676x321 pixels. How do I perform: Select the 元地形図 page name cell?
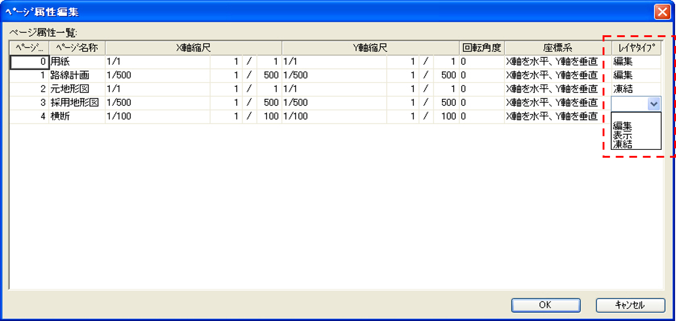pos(77,89)
